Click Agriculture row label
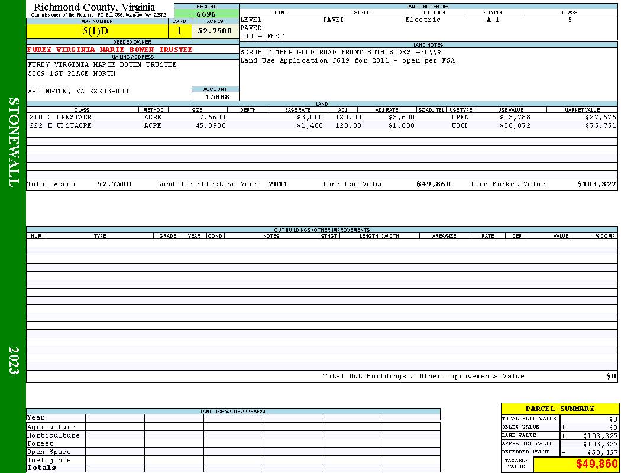The image size is (621, 473). (x=51, y=427)
